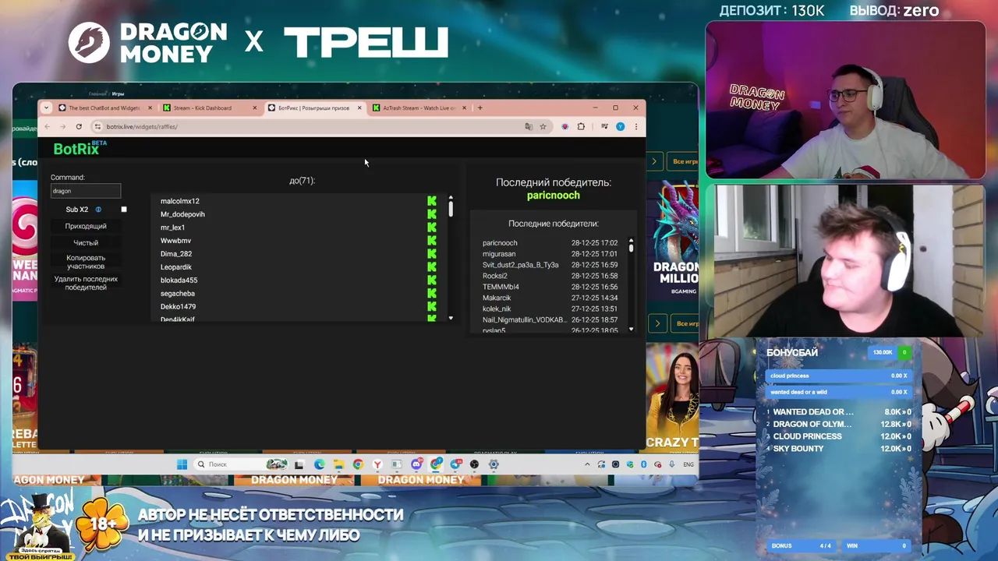Open the Chrome three-dot menu
The width and height of the screenshot is (998, 561).
636,126
